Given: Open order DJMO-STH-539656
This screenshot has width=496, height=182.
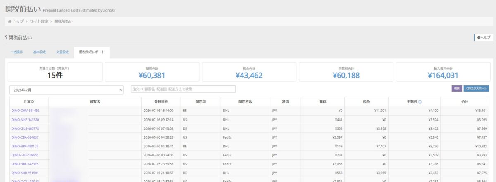Looking at the screenshot, I should click(25, 155).
